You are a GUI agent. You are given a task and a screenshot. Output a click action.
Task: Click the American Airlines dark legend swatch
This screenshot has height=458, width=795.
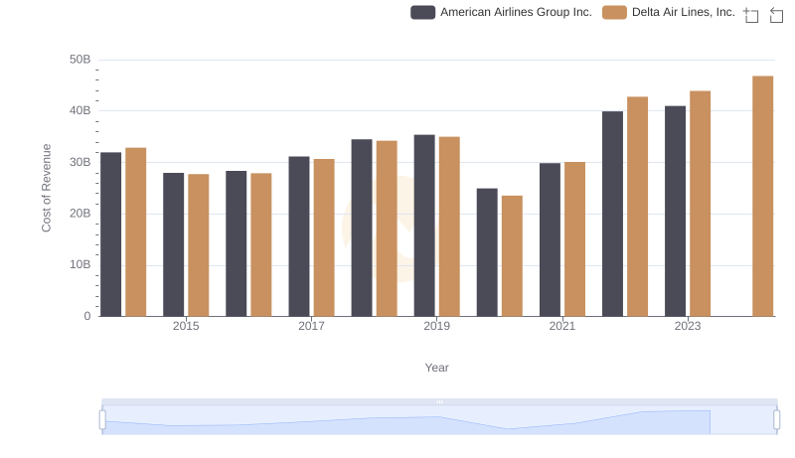[423, 12]
